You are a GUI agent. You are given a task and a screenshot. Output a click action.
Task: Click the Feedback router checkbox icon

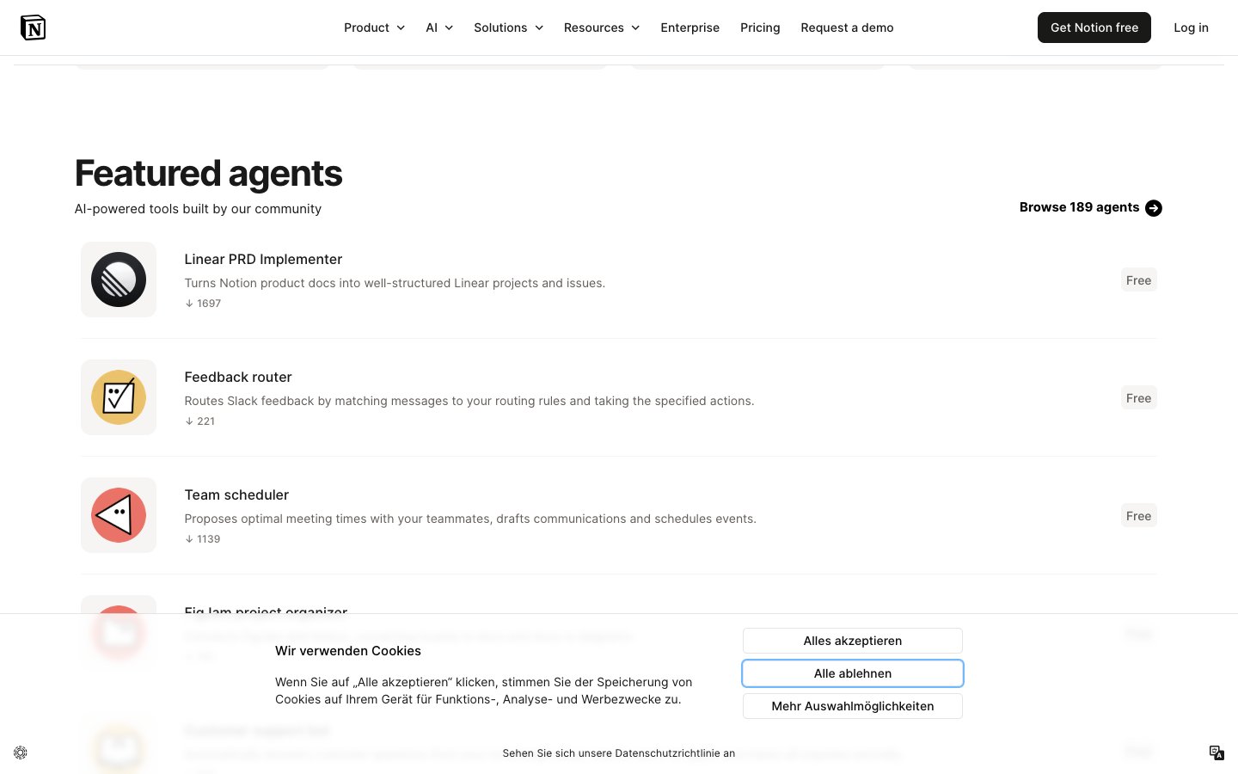pos(119,397)
